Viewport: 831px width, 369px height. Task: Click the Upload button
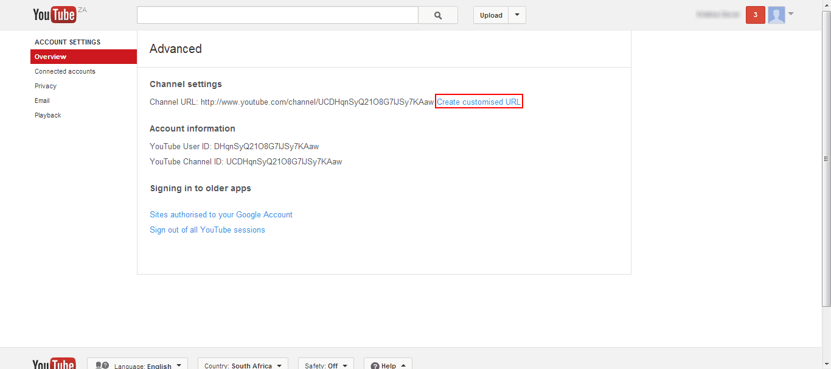pyautogui.click(x=491, y=15)
